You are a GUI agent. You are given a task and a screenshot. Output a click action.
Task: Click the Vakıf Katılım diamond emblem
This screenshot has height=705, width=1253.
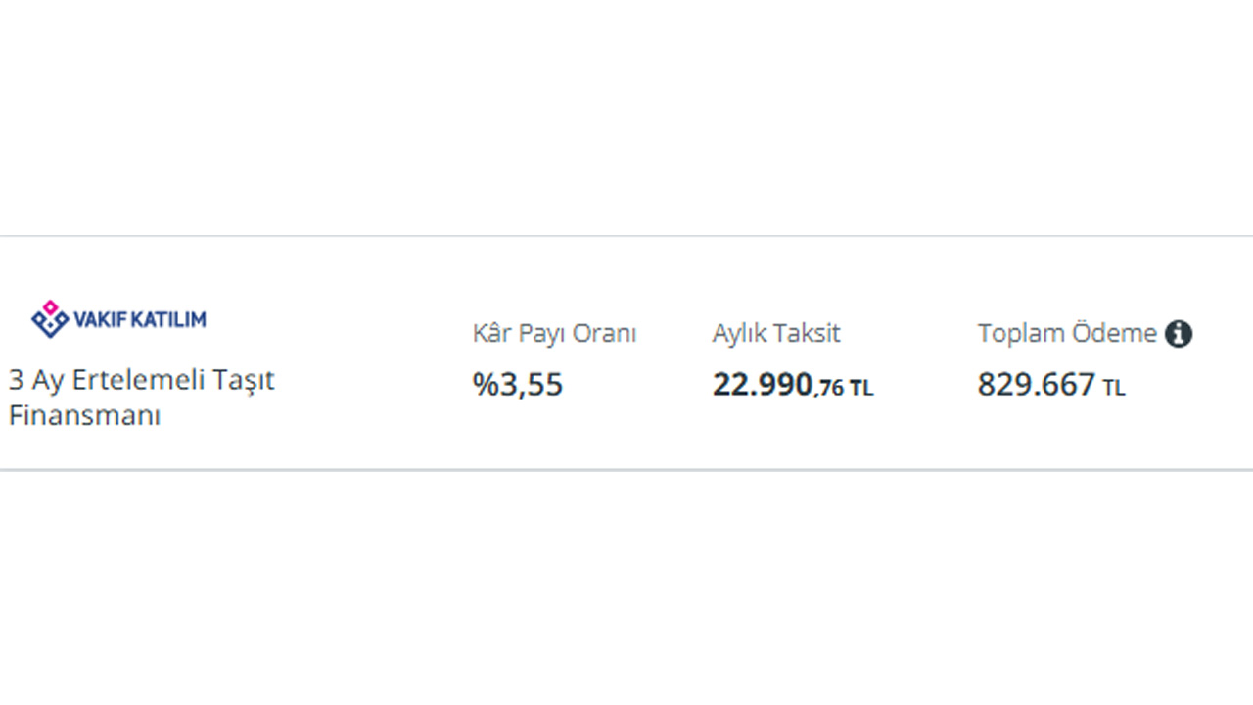point(49,318)
